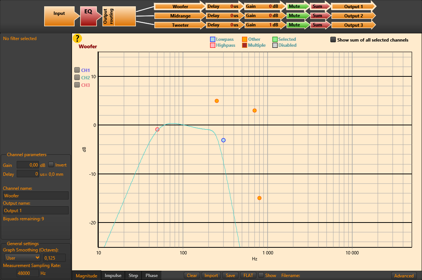Toggle Mute on the Midrange channel
422x280 pixels.
[x=297, y=16]
